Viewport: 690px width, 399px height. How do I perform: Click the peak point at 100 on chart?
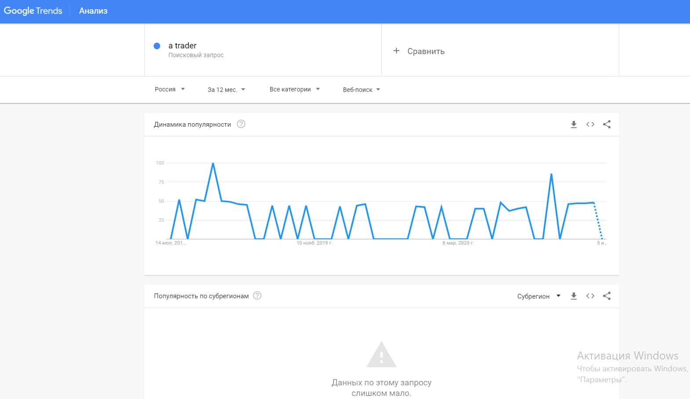tap(213, 163)
